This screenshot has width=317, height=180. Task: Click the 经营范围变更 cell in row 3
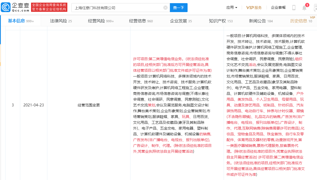89,105
